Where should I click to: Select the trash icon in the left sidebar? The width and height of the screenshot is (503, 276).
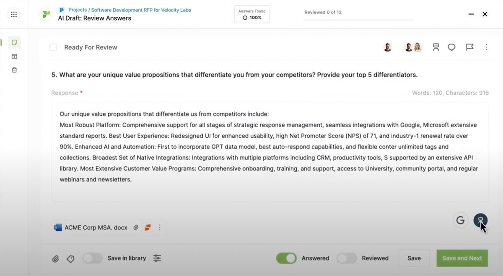point(14,70)
